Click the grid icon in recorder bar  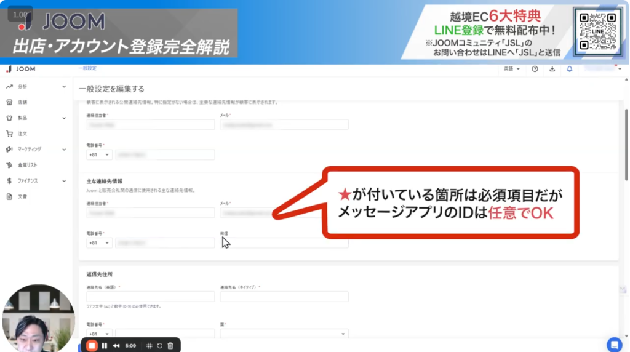pos(149,345)
